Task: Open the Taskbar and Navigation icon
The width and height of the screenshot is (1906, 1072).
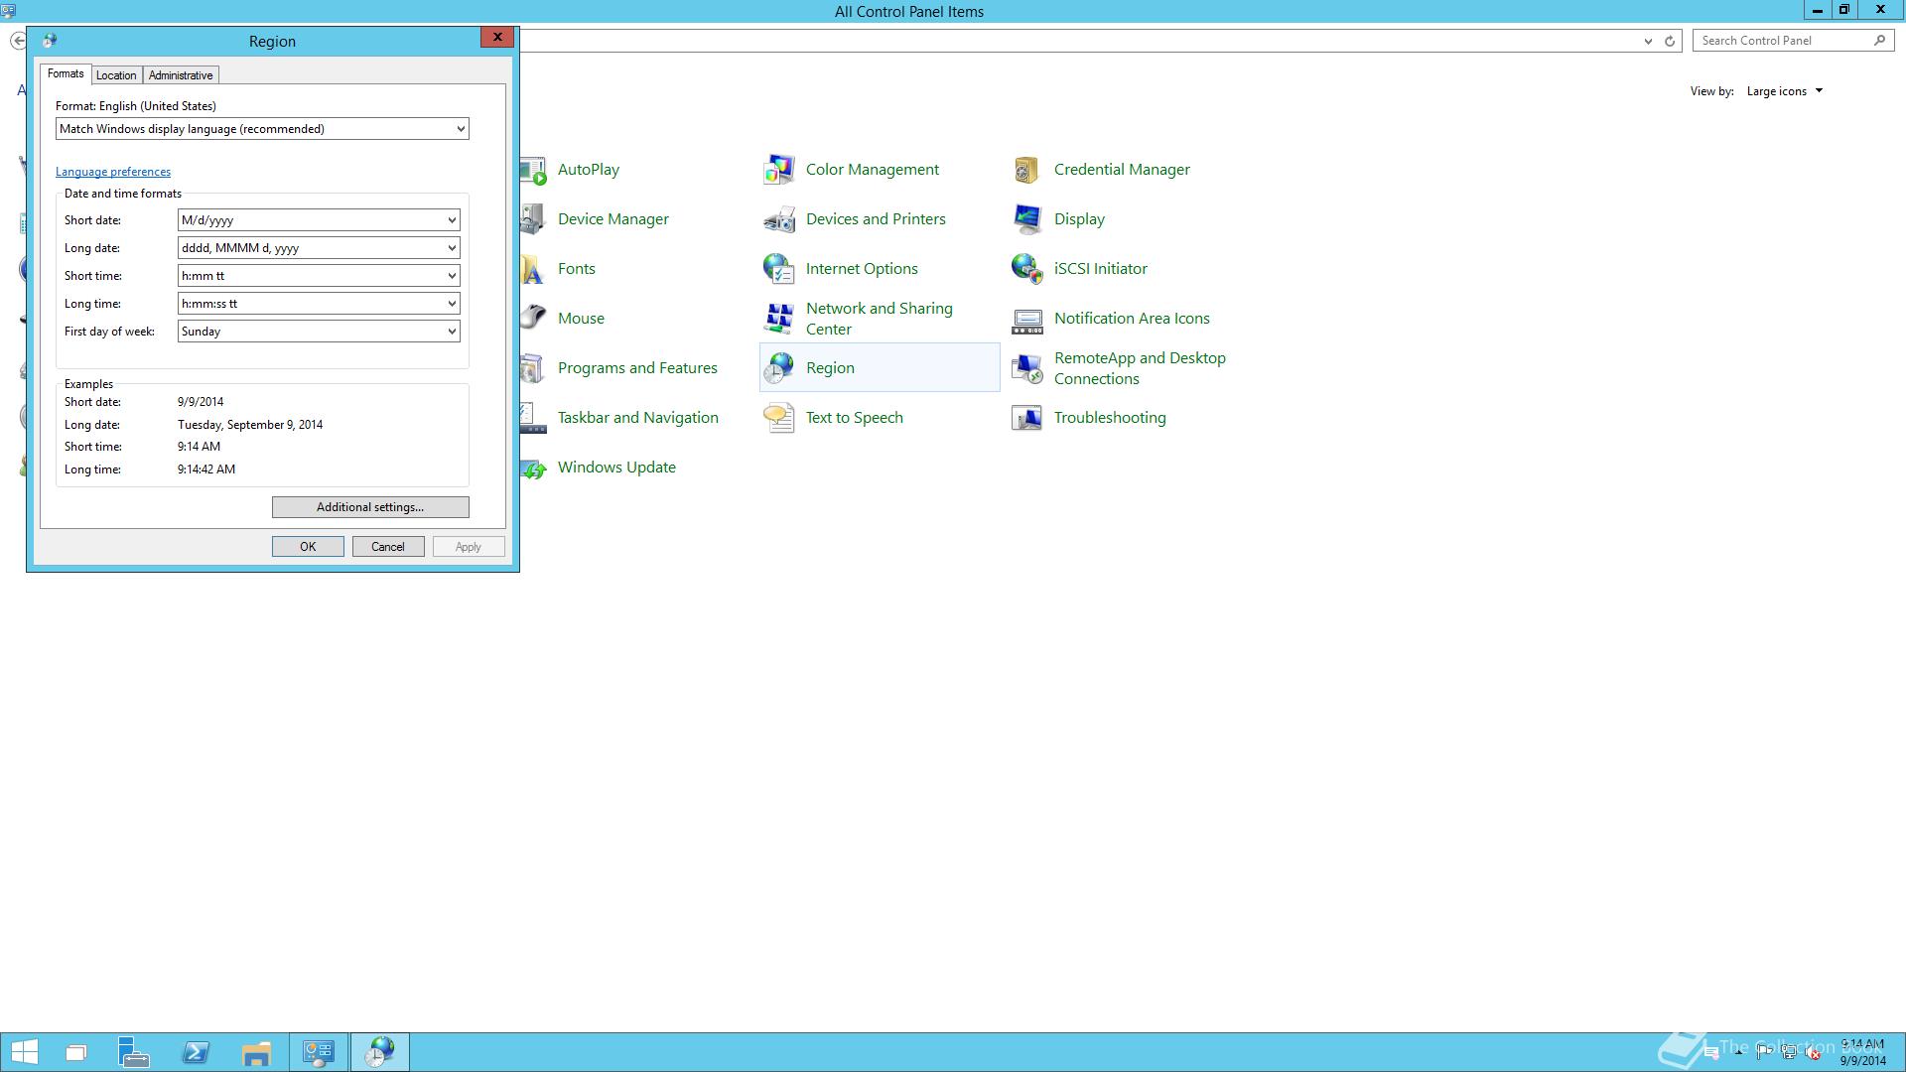Action: point(534,418)
